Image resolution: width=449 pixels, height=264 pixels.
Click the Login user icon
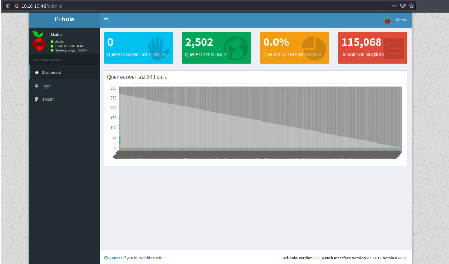(x=36, y=85)
